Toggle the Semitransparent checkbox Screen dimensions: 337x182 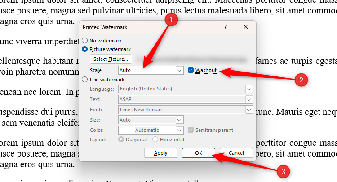pos(191,130)
